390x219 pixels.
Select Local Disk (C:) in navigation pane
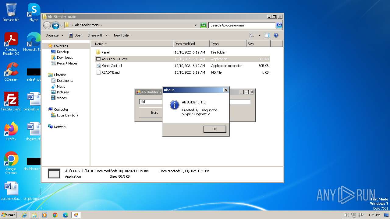coord(67,115)
